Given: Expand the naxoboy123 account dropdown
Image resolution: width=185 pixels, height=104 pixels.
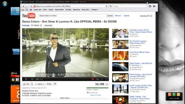Looking at the screenshot, I should [x=151, y=16].
